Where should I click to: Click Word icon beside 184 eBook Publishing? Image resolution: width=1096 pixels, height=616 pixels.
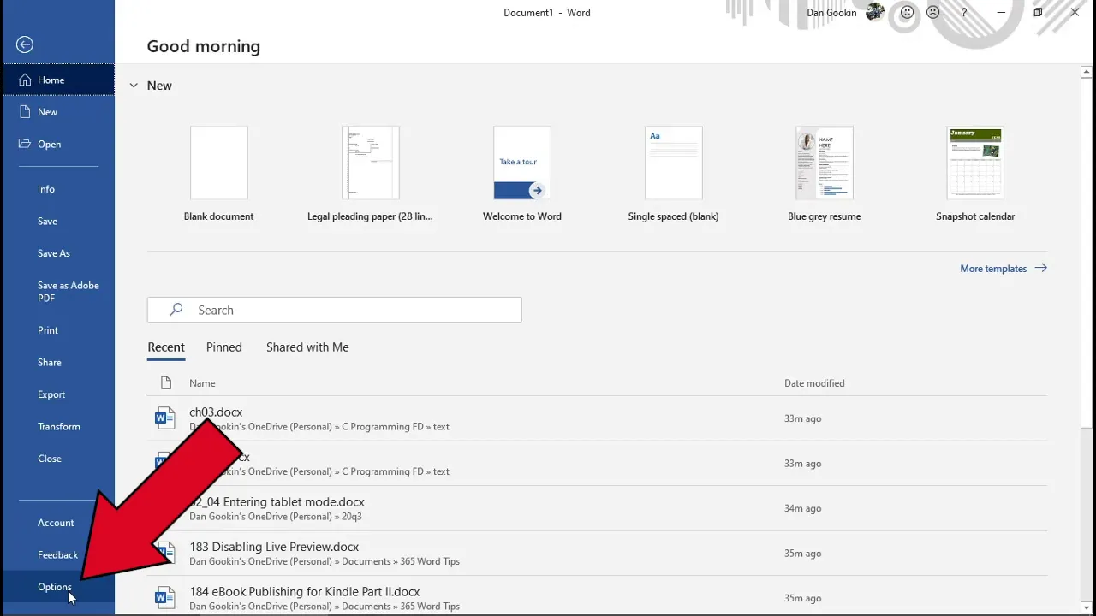(164, 598)
